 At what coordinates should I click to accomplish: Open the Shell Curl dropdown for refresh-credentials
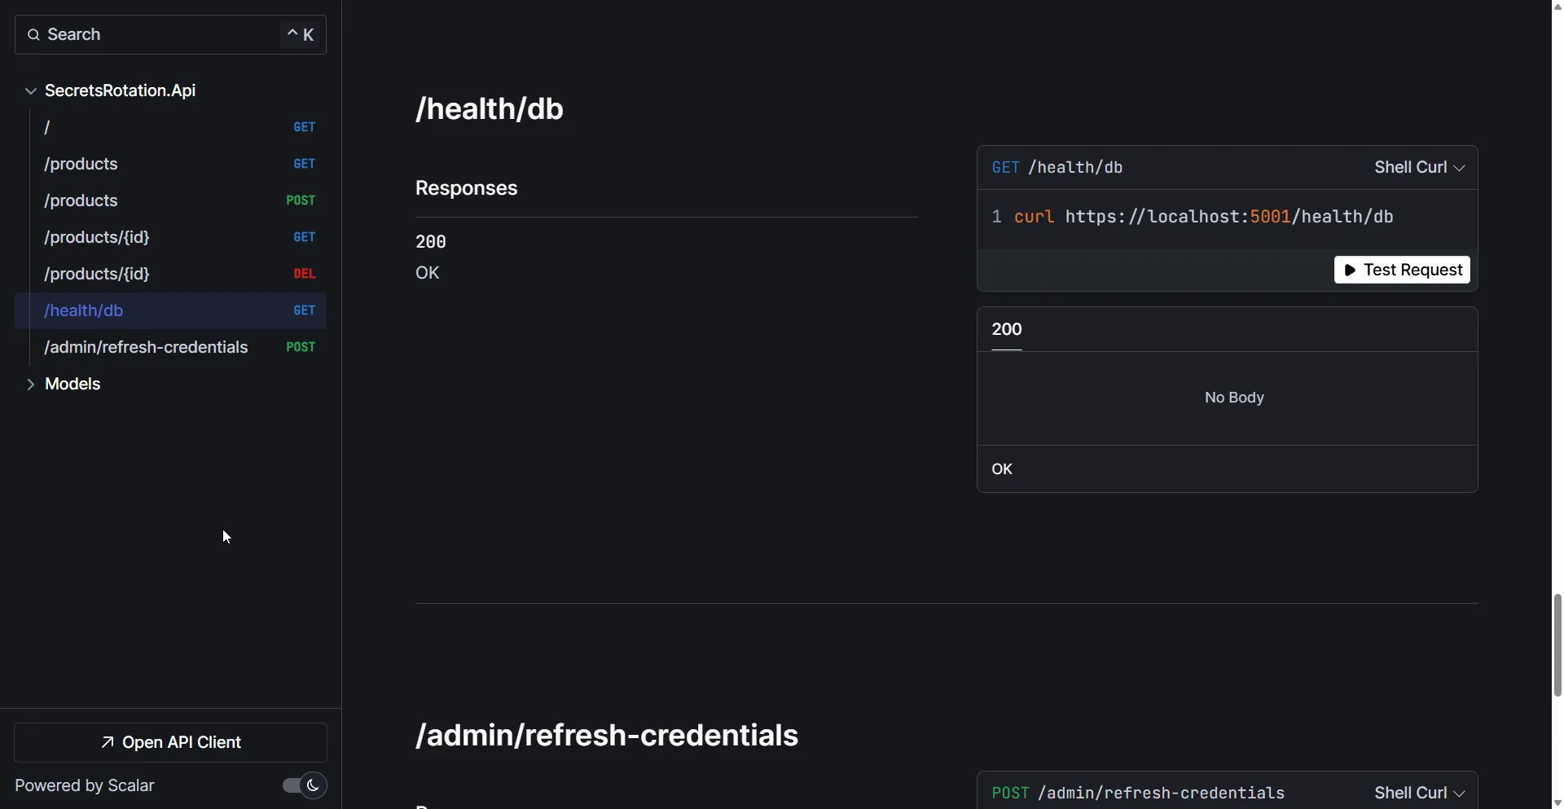click(1417, 792)
